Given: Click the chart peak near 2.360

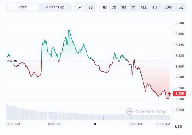Looking at the screenshot, I should coord(69,30).
